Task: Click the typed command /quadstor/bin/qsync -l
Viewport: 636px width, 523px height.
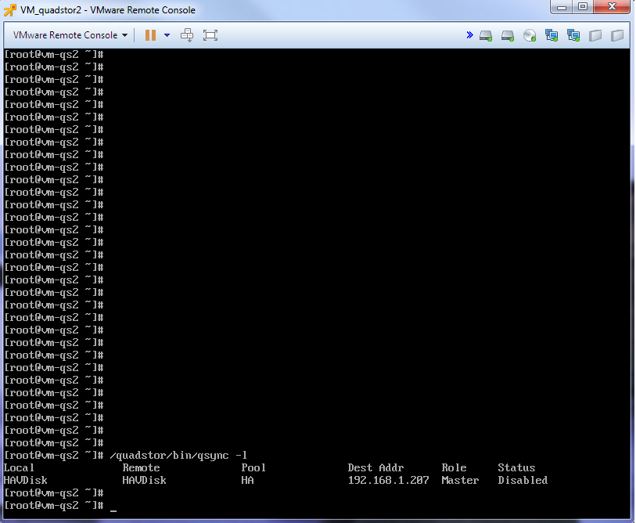Action: pyautogui.click(x=178, y=456)
